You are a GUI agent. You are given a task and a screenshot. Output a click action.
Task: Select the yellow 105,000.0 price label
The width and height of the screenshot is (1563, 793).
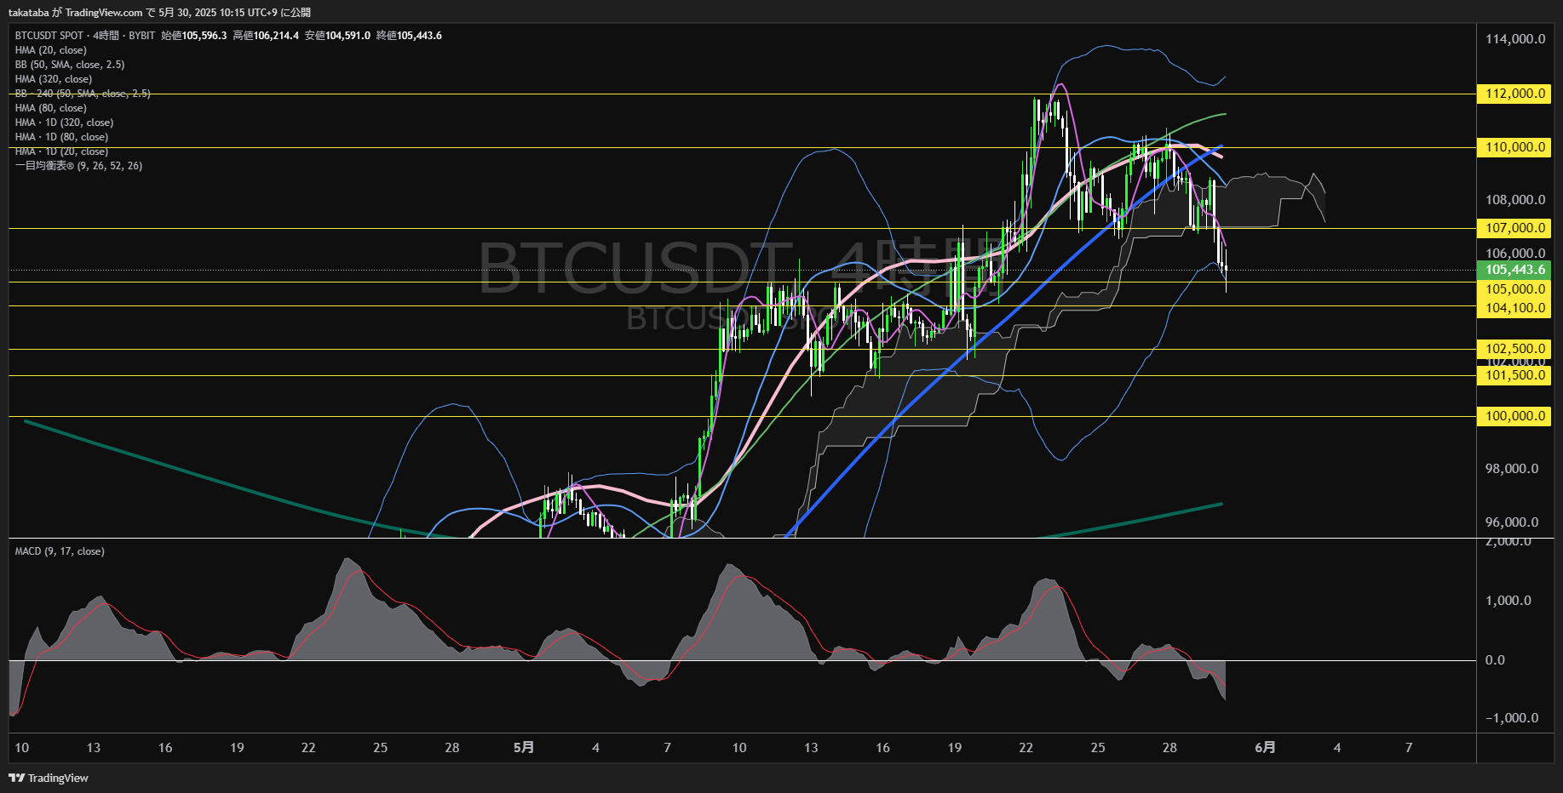point(1514,289)
